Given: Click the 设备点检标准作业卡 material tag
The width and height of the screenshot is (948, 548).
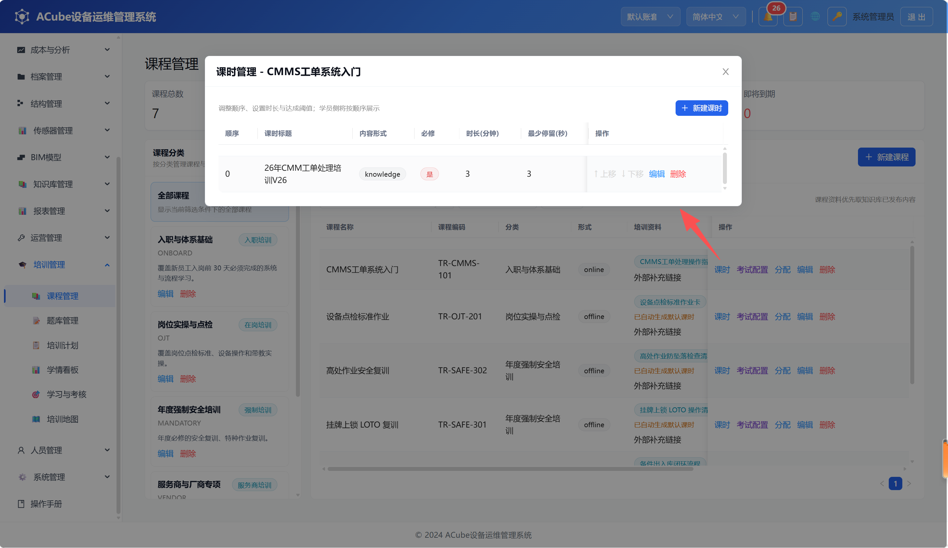Looking at the screenshot, I should coord(670,302).
